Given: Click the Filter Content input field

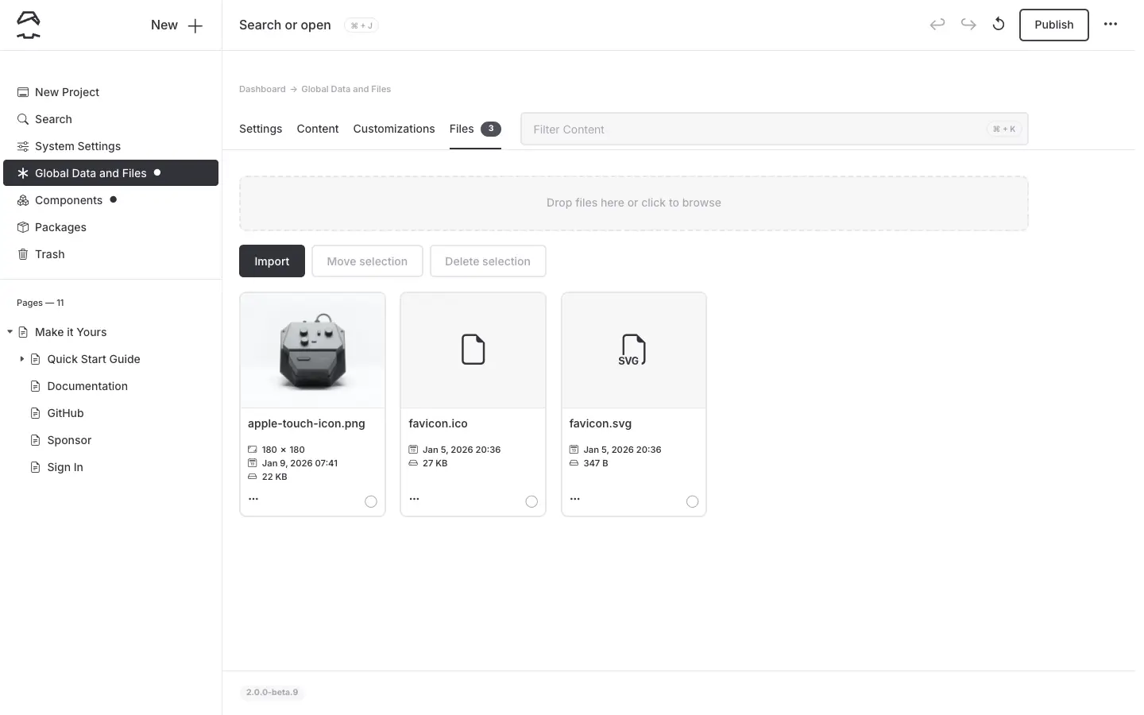Looking at the screenshot, I should click(x=755, y=129).
